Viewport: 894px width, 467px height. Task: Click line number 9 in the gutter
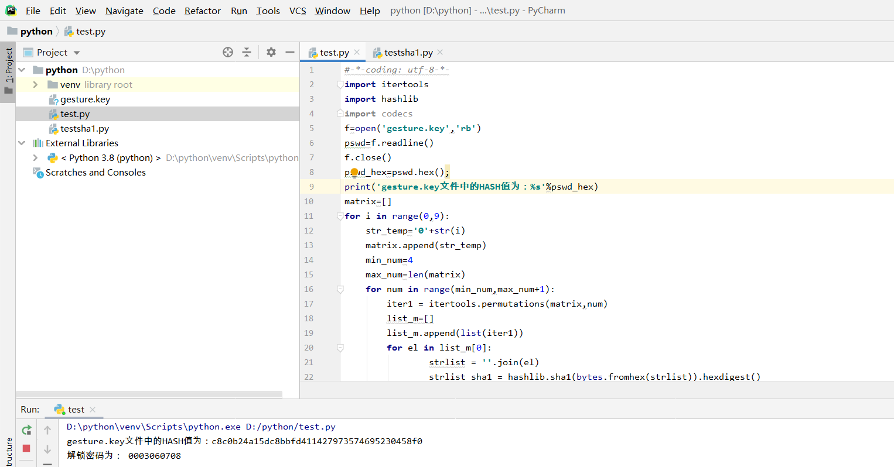312,187
